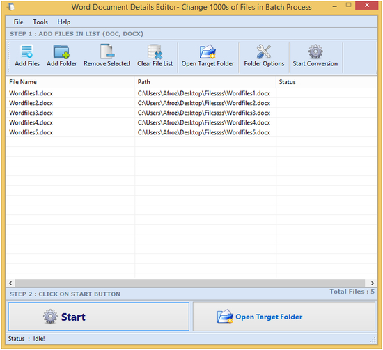Sort by the File Name column header
This screenshot has height=350, width=383.
pos(70,82)
